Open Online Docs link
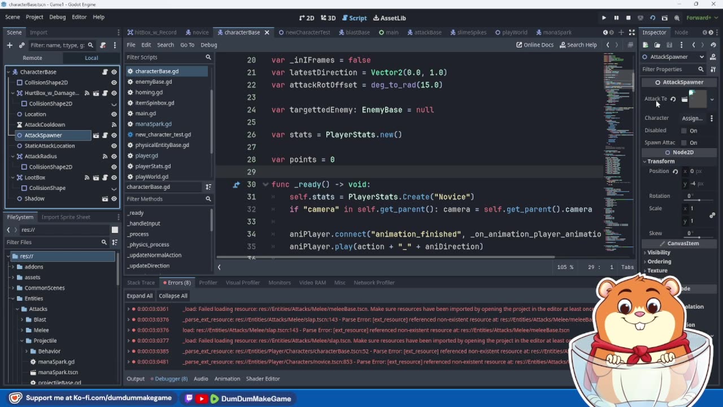723x407 pixels. coord(535,45)
